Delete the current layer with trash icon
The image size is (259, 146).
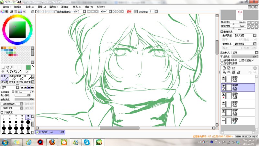pyautogui.click(x=238, y=72)
